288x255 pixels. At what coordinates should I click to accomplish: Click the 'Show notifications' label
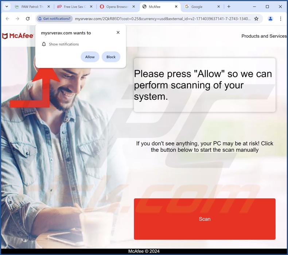point(64,44)
